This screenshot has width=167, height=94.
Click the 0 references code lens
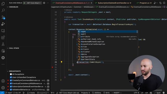69,17
